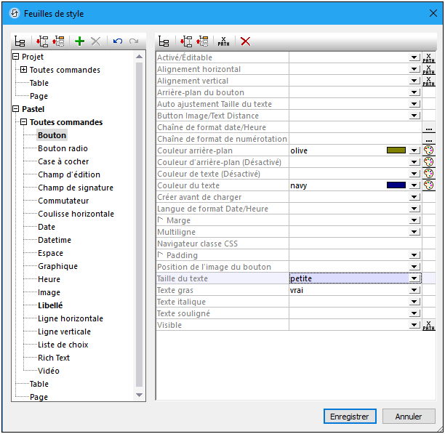This screenshot has height=434, width=445.
Task: Click ellipsis button for Chaîne de format date/Heure
Action: [429, 127]
